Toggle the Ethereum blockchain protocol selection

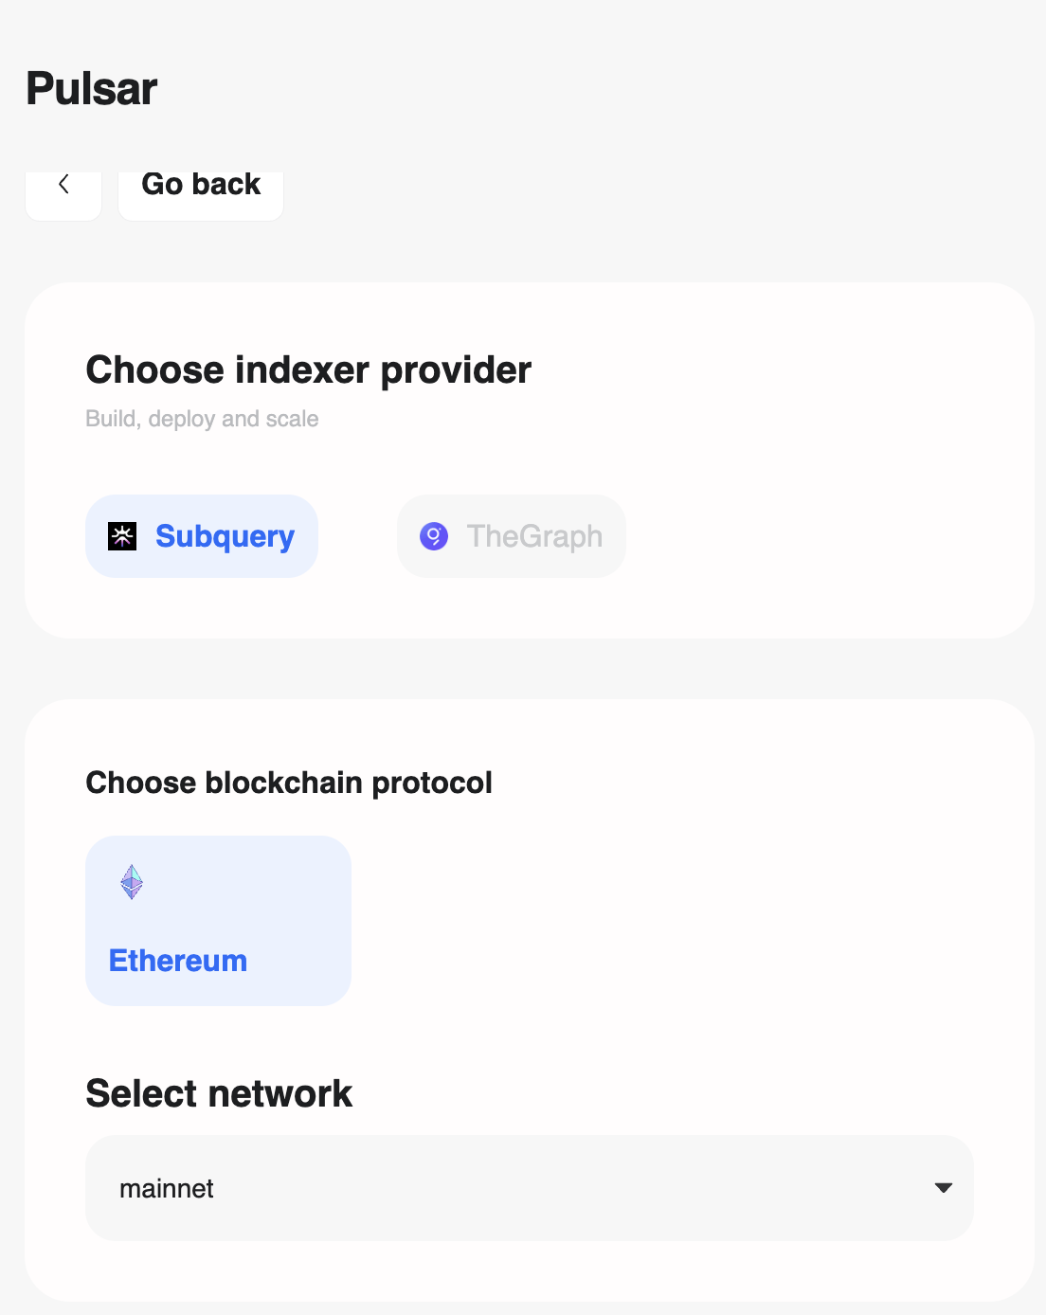[x=218, y=920]
